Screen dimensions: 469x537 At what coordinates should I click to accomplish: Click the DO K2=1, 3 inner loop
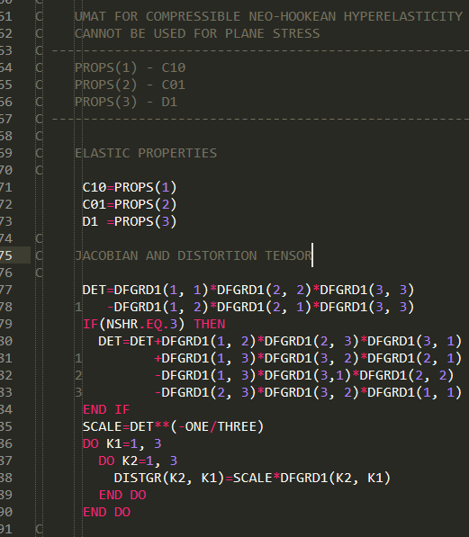click(x=138, y=461)
